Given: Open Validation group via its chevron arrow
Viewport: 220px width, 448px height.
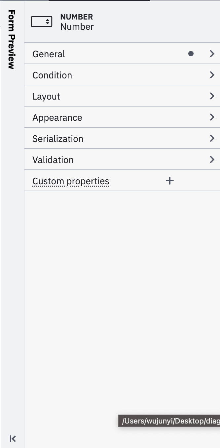Looking at the screenshot, I should pyautogui.click(x=212, y=159).
